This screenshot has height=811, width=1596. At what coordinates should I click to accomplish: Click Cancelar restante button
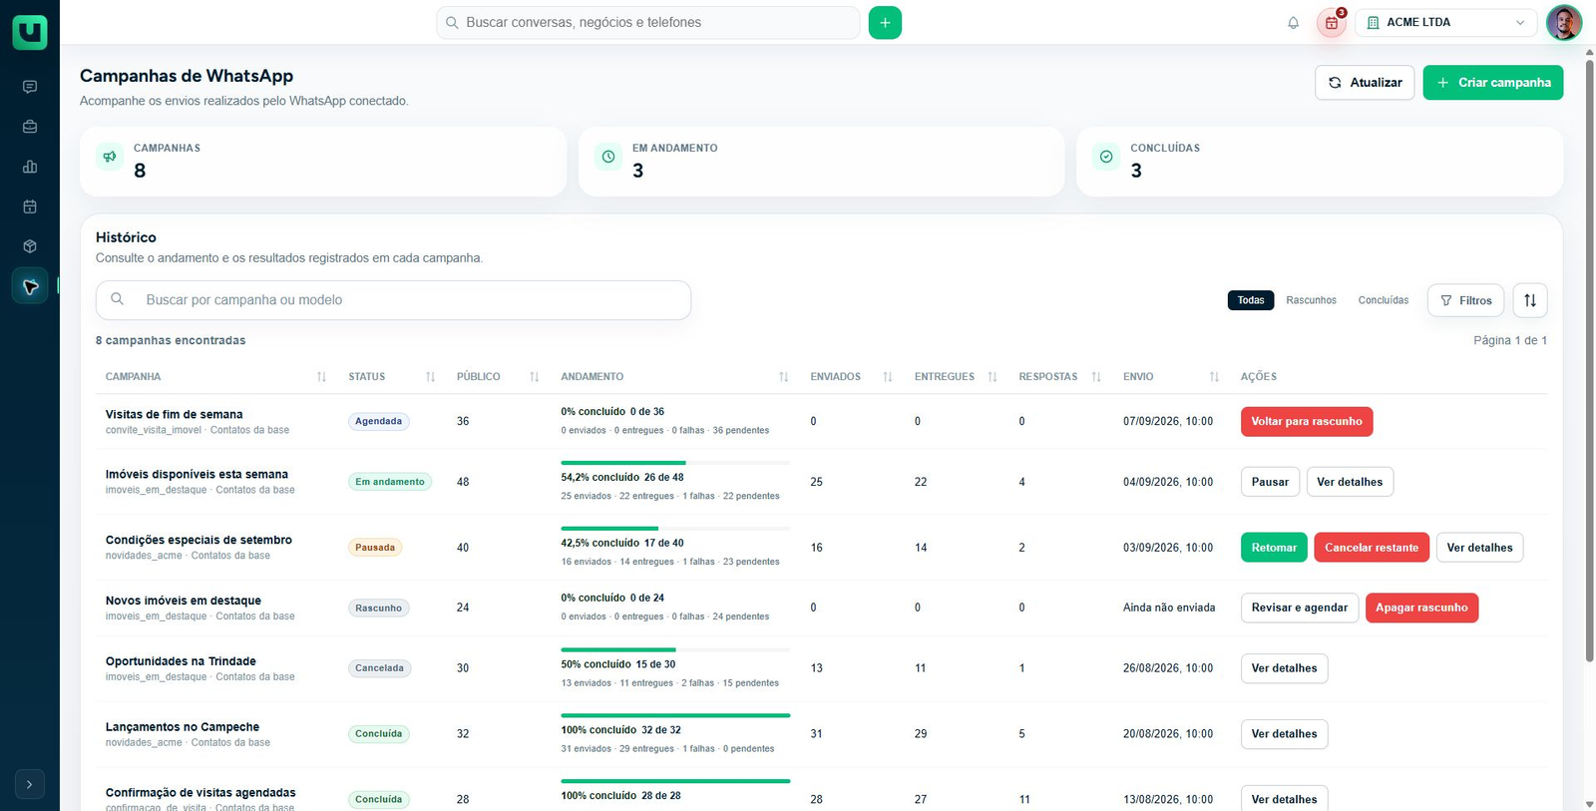1372,548
